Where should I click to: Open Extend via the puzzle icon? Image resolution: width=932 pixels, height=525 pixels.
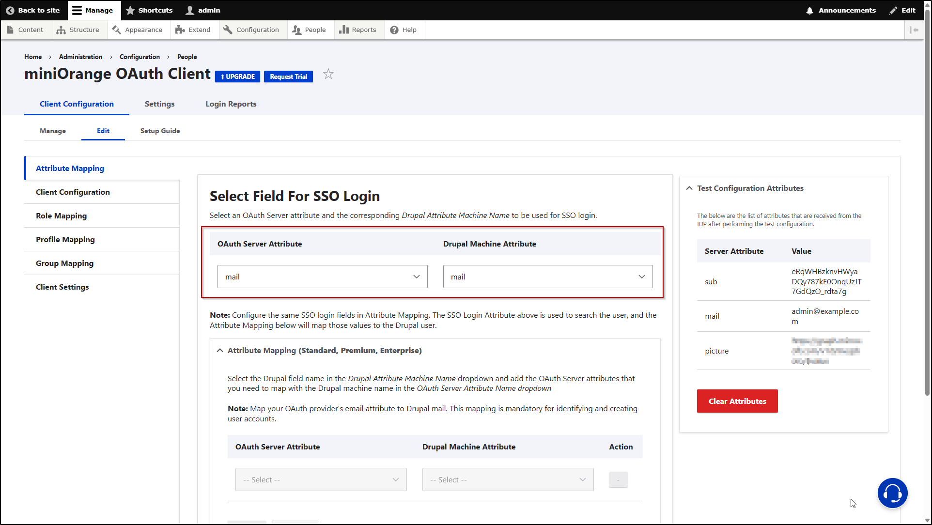pyautogui.click(x=180, y=30)
